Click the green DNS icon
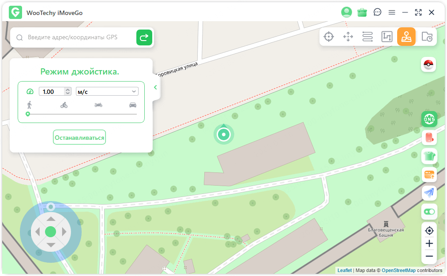447x276 pixels. (429, 119)
